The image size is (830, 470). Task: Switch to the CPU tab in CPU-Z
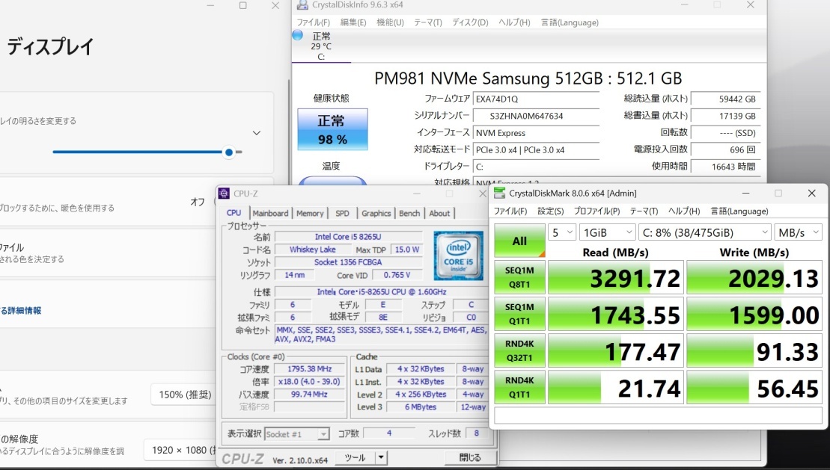pyautogui.click(x=234, y=212)
